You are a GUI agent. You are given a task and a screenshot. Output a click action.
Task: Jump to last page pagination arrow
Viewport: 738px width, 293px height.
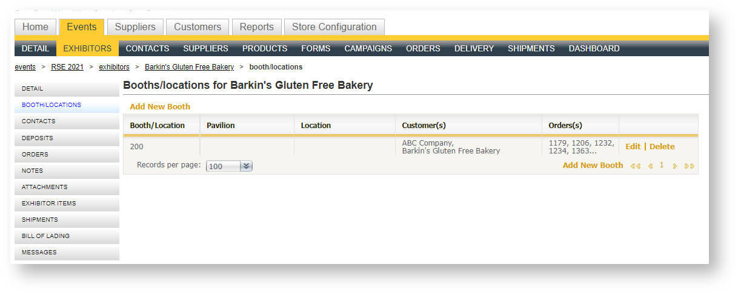(x=689, y=166)
